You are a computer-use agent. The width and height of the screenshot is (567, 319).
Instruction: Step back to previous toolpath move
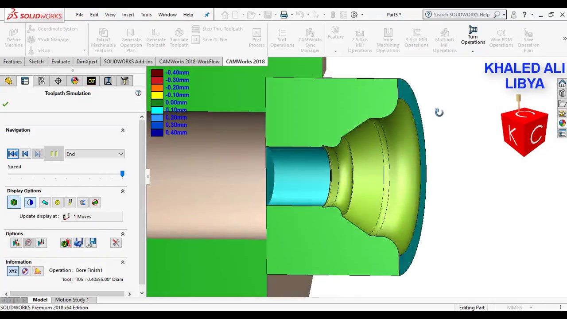[25, 154]
